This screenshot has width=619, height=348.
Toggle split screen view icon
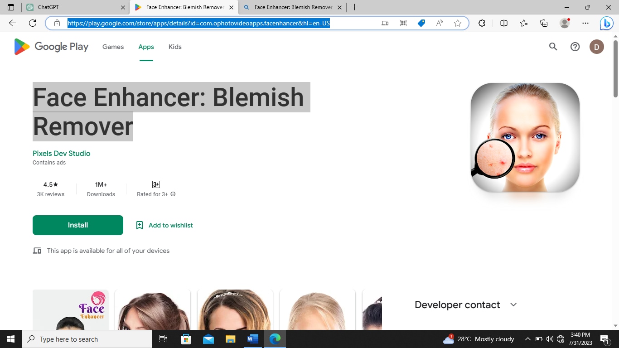click(504, 23)
